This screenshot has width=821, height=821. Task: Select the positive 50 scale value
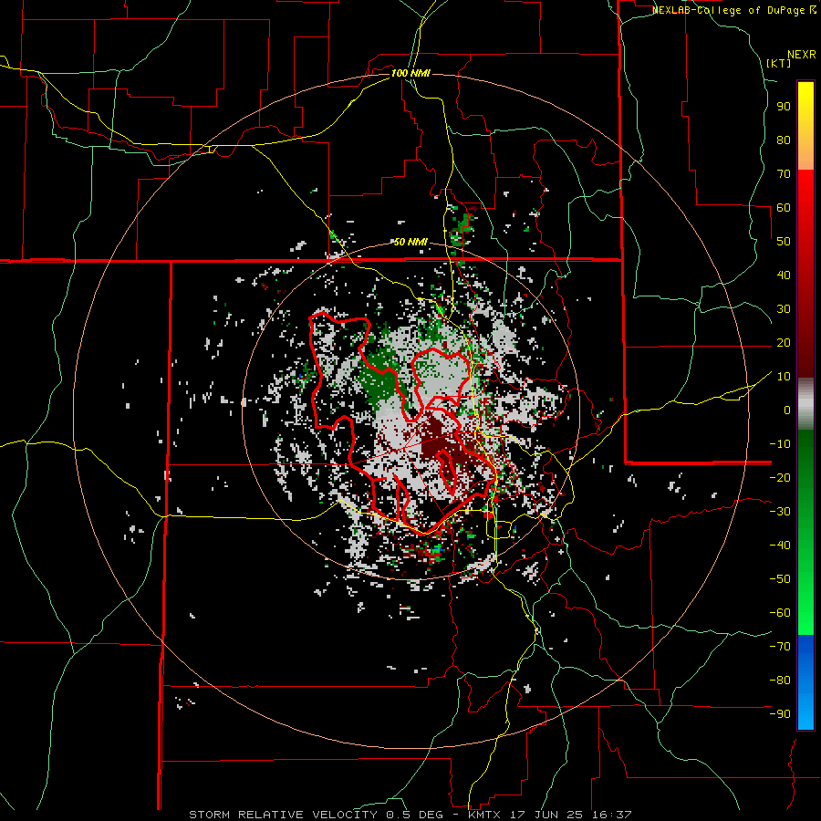click(x=784, y=242)
